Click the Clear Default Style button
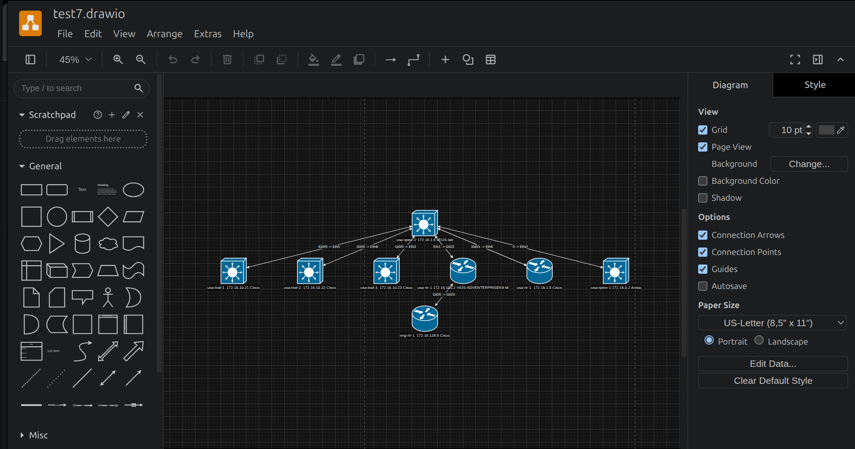Viewport: 855px width, 449px height. click(773, 381)
